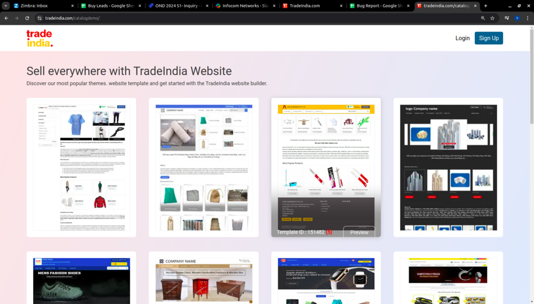Click the Discover our most popular themes text

tap(147, 83)
